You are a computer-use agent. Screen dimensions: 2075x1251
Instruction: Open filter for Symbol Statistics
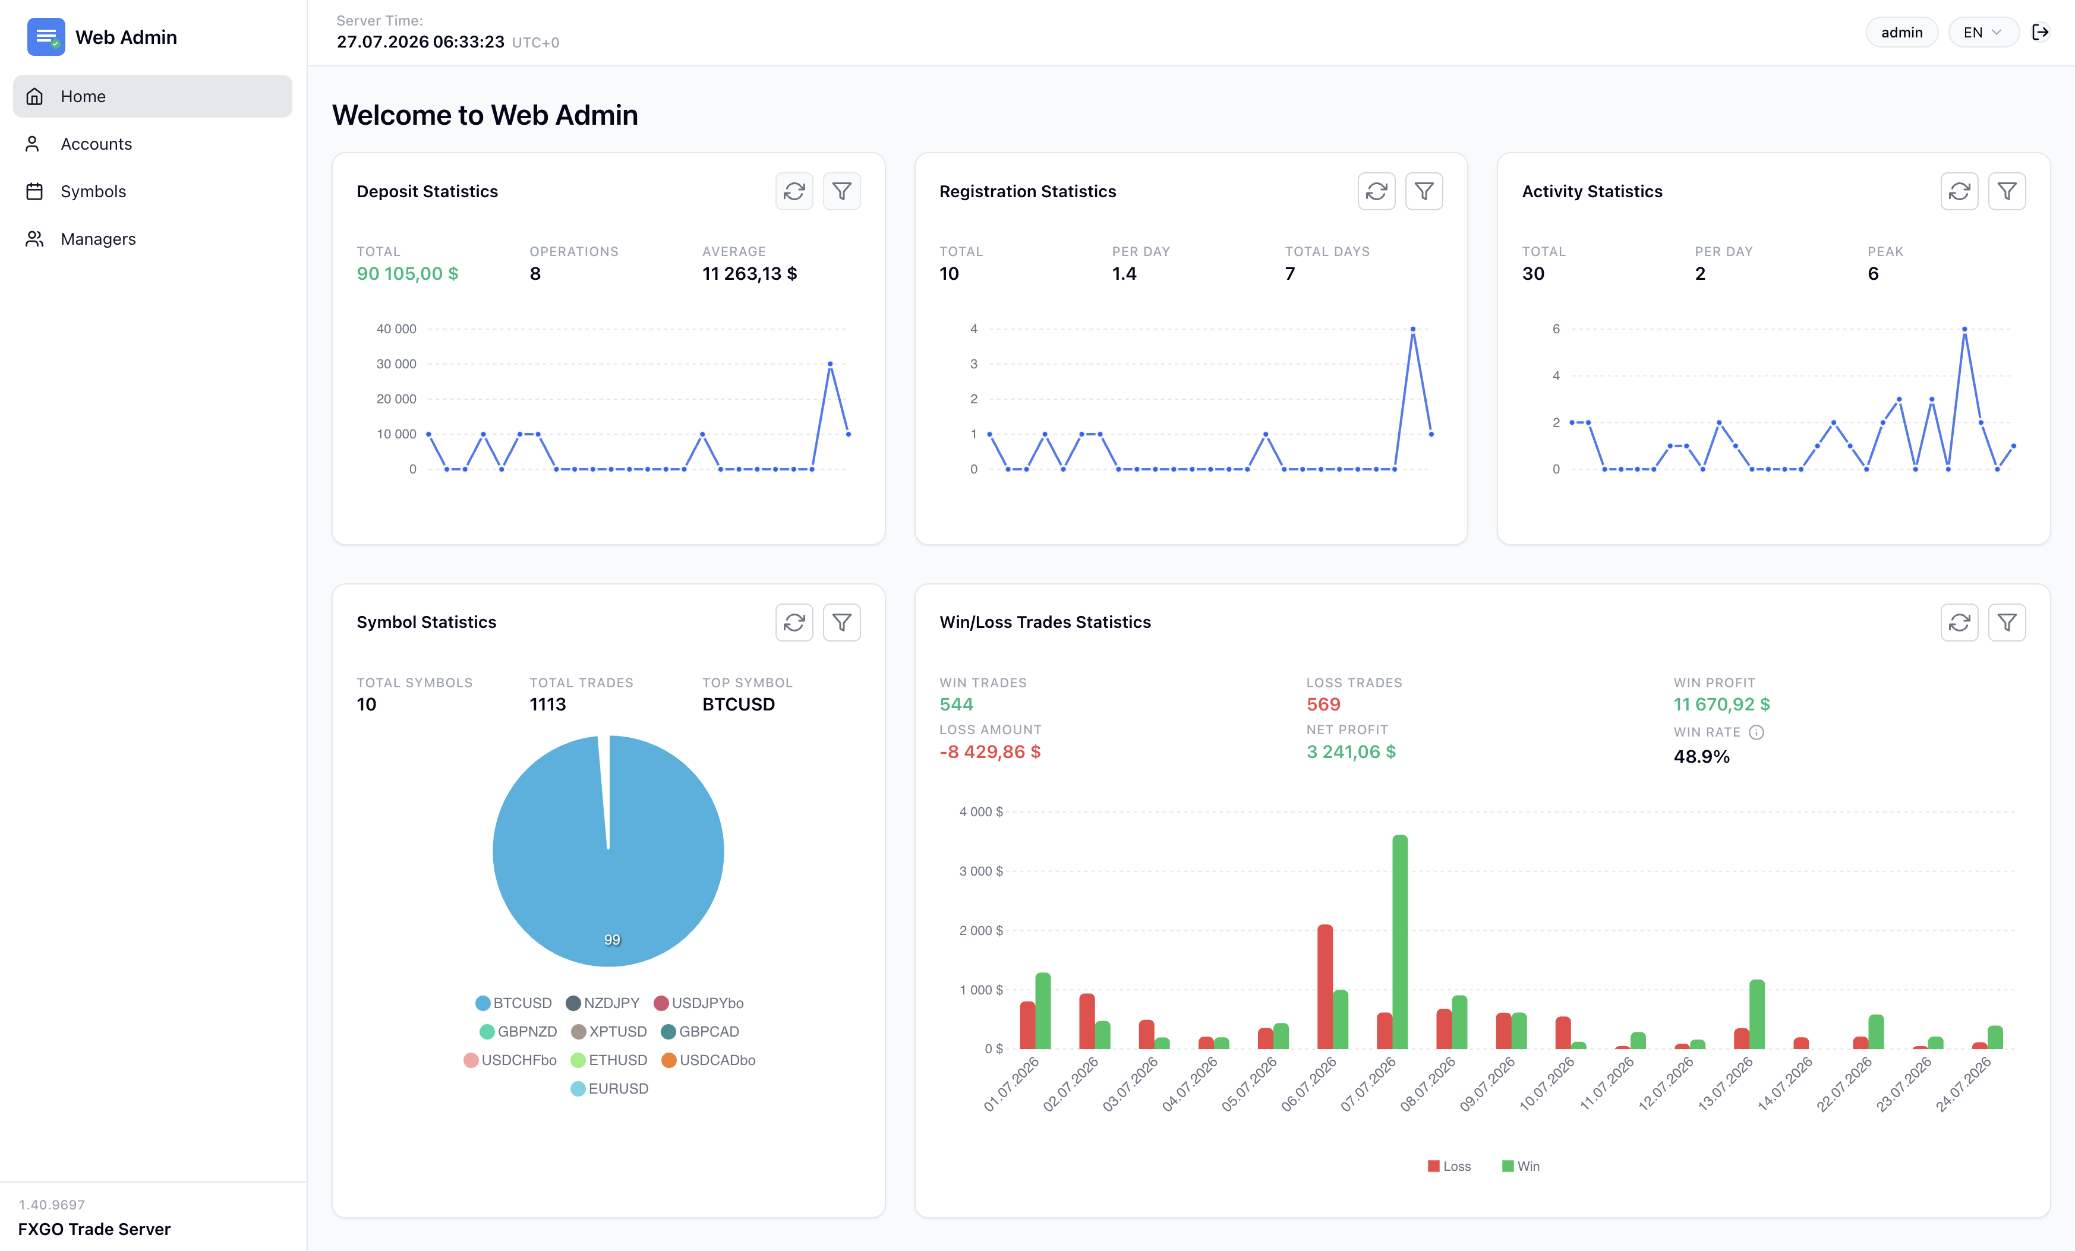tap(841, 622)
